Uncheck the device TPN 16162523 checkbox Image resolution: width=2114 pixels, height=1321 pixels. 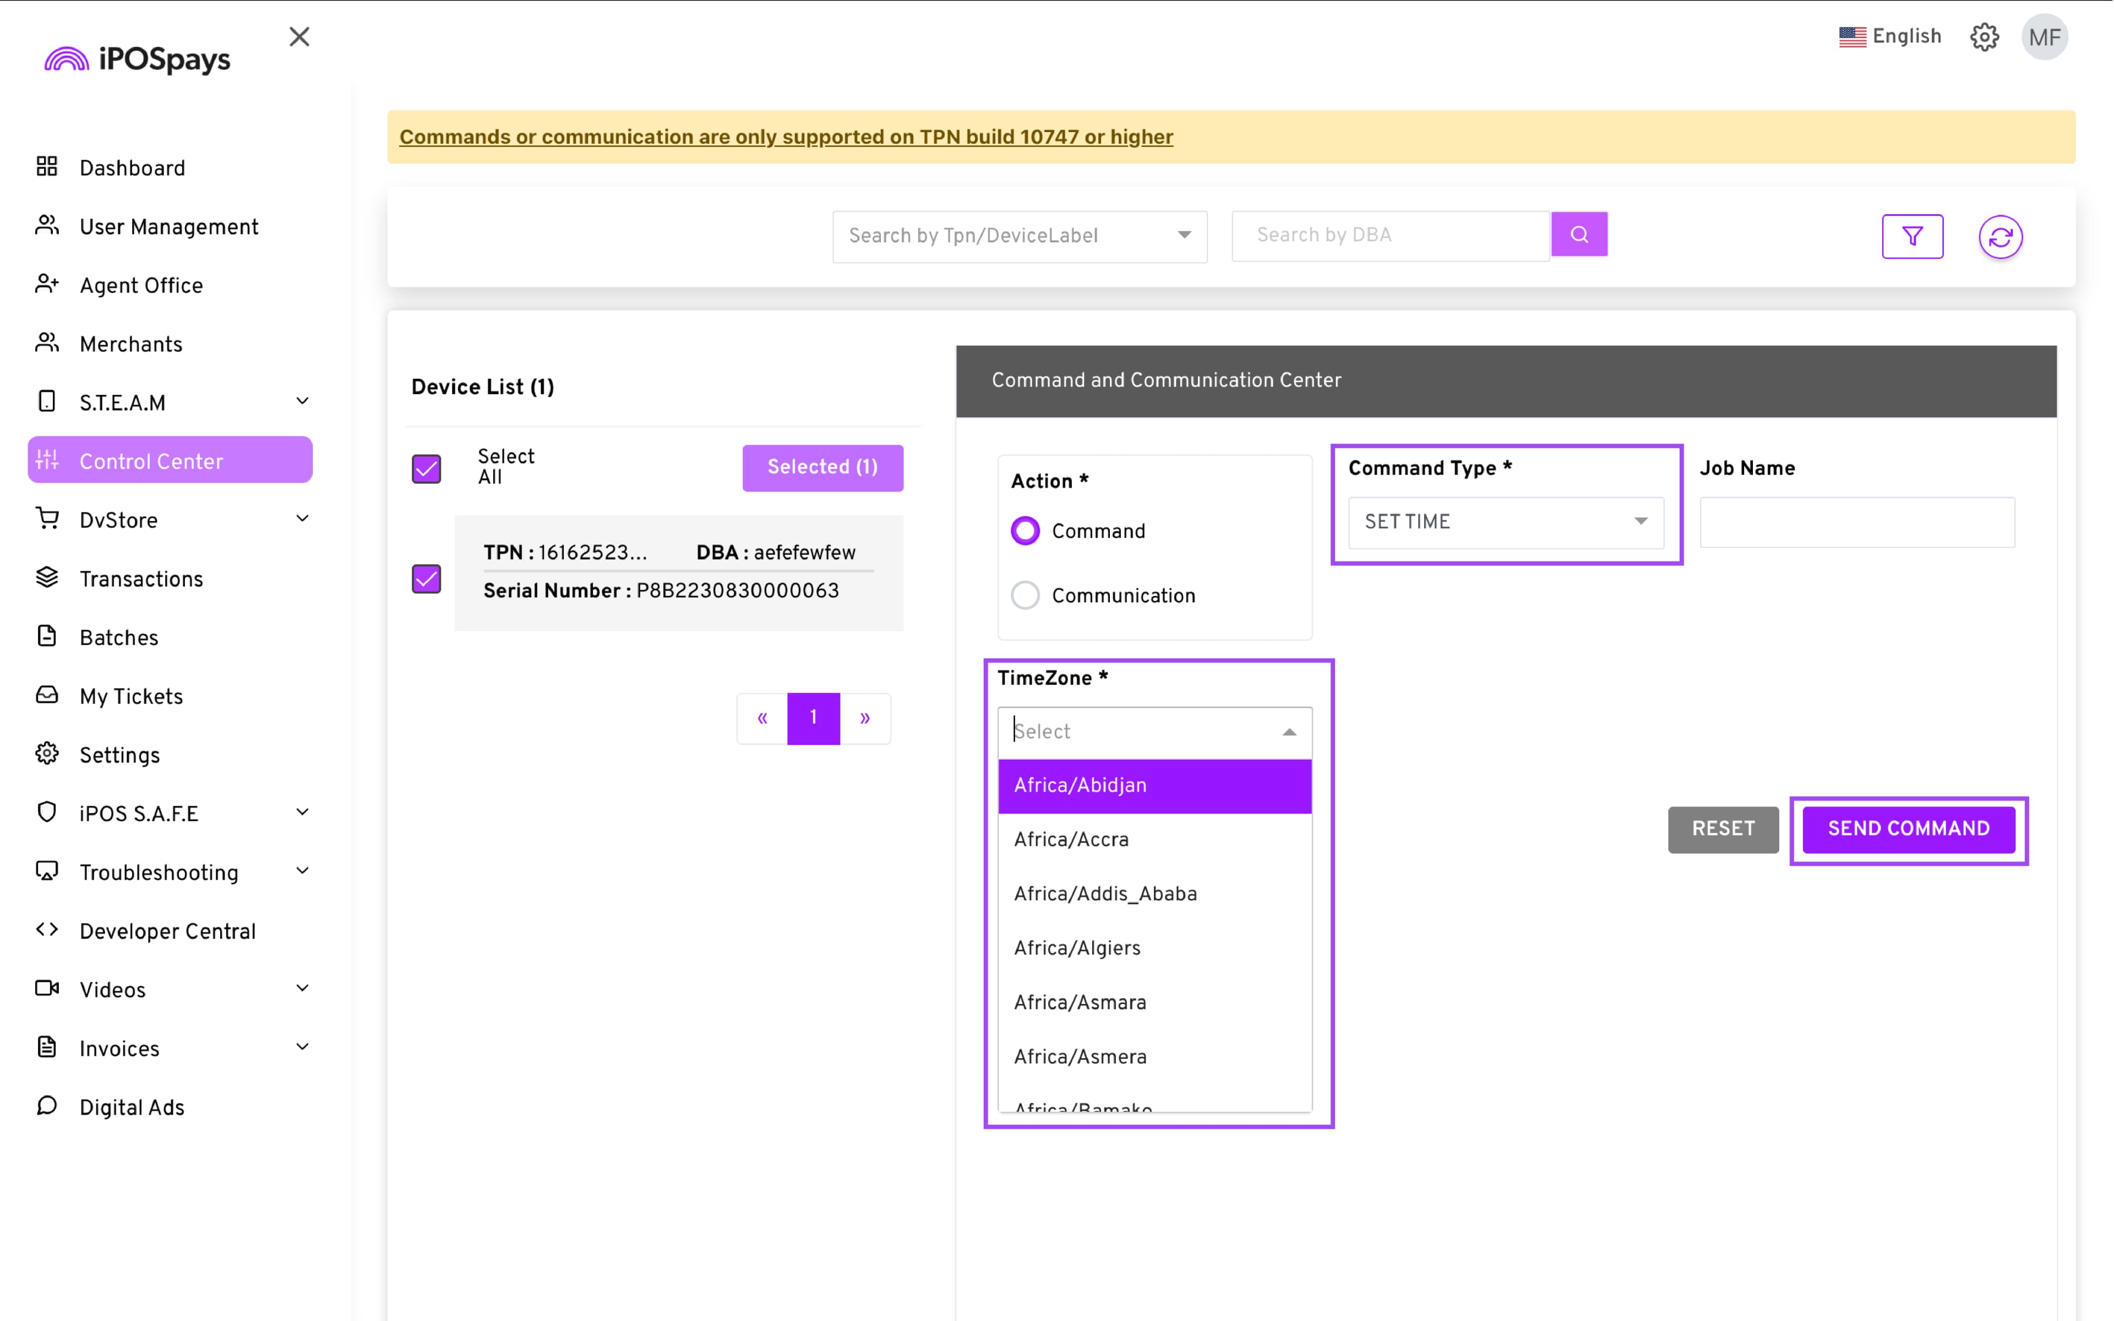pyautogui.click(x=426, y=578)
